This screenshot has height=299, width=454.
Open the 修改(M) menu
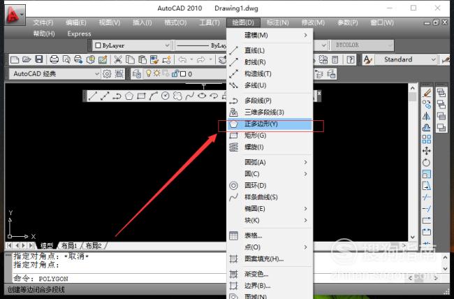click(313, 22)
